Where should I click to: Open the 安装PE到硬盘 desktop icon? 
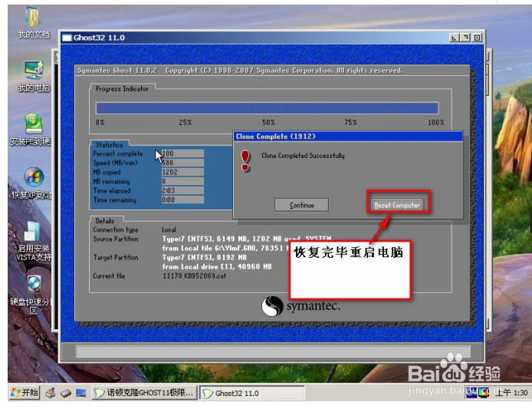(31, 130)
